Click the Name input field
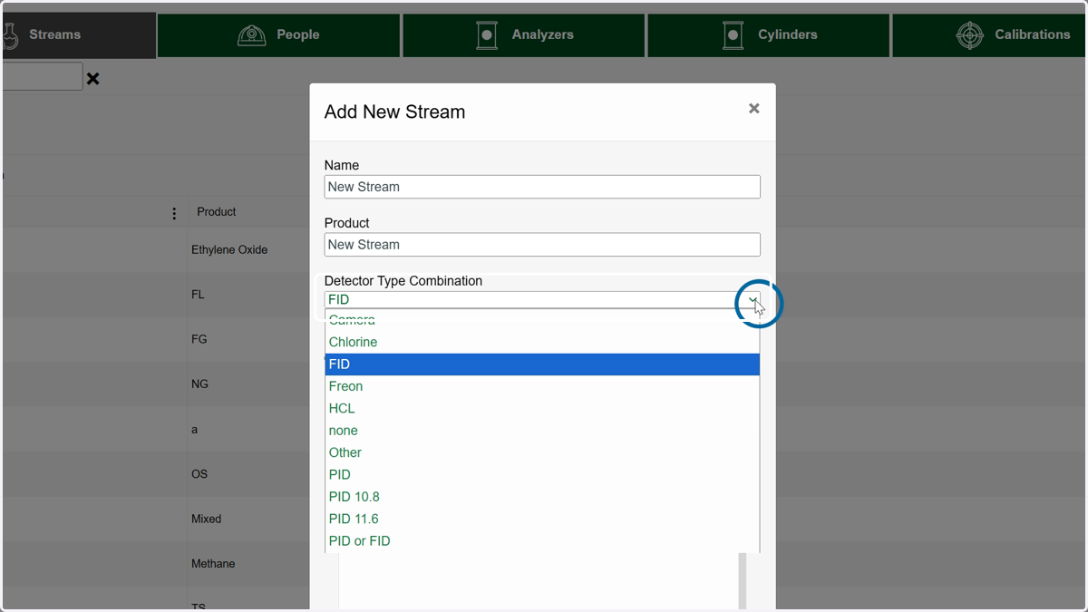The height and width of the screenshot is (612, 1088). pos(542,187)
